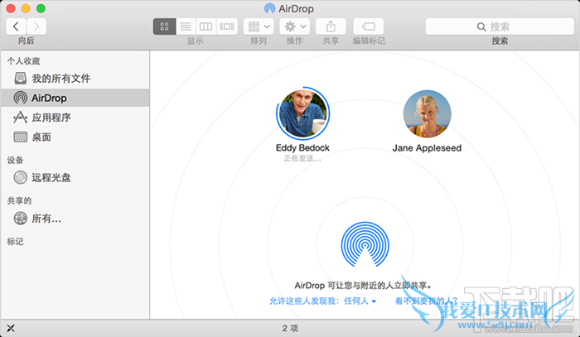The width and height of the screenshot is (580, 337).
Task: Click the 我的所有文件 drive icon
Action: coord(21,79)
